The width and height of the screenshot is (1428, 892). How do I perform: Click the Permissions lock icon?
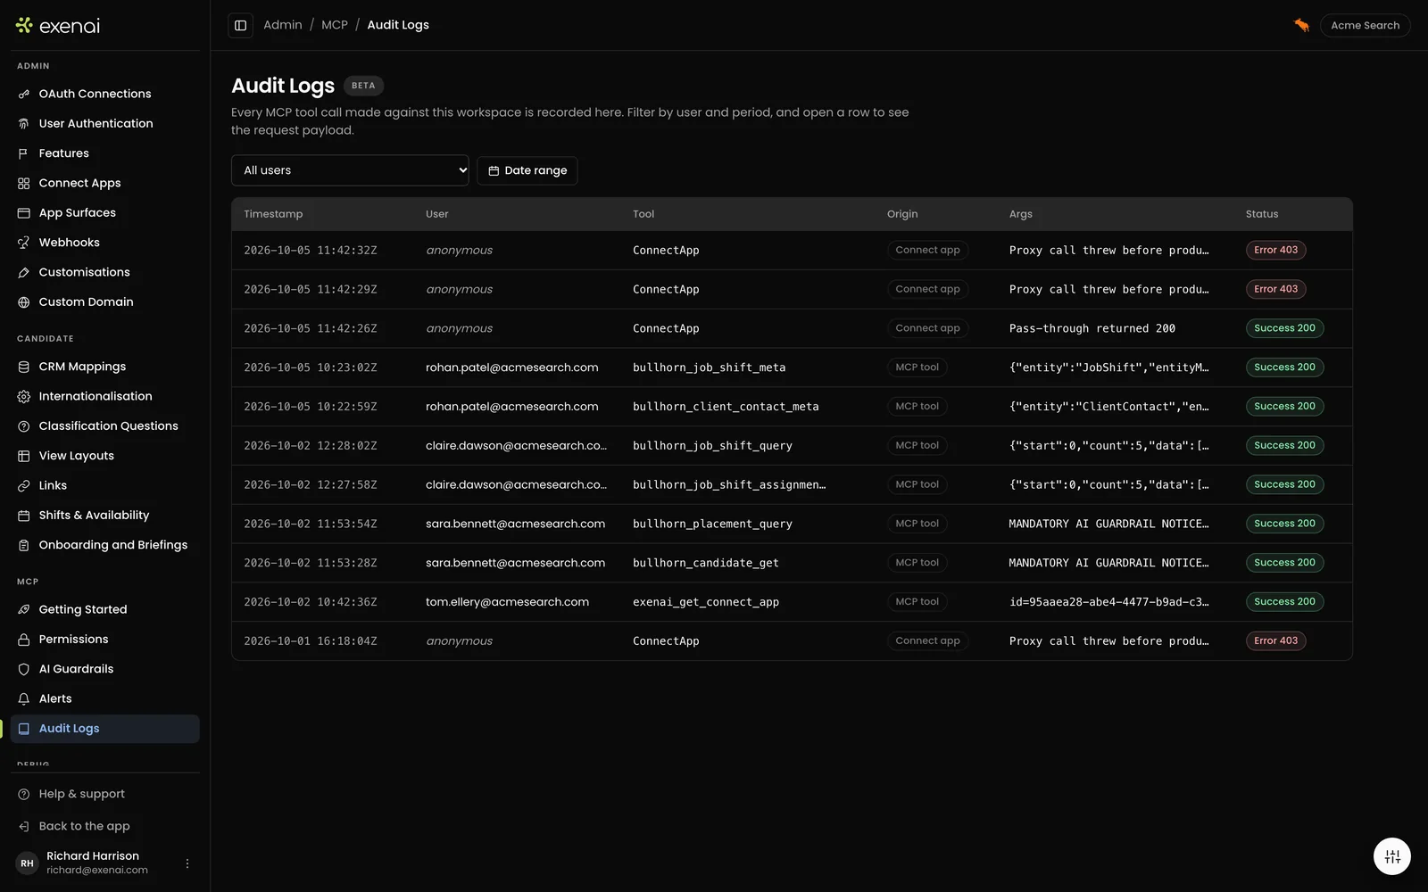tap(24, 640)
